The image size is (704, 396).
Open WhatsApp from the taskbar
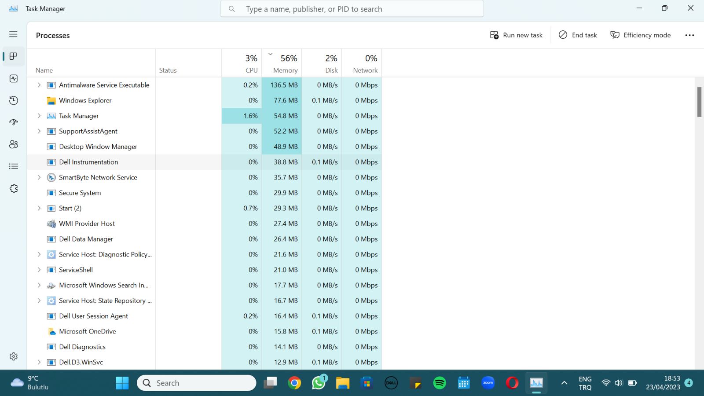pyautogui.click(x=319, y=383)
